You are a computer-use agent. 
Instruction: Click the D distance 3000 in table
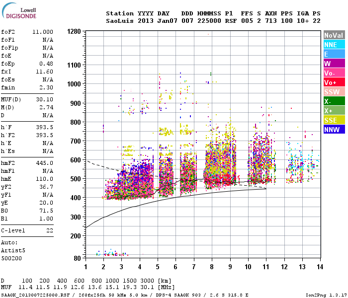[x=147, y=281]
